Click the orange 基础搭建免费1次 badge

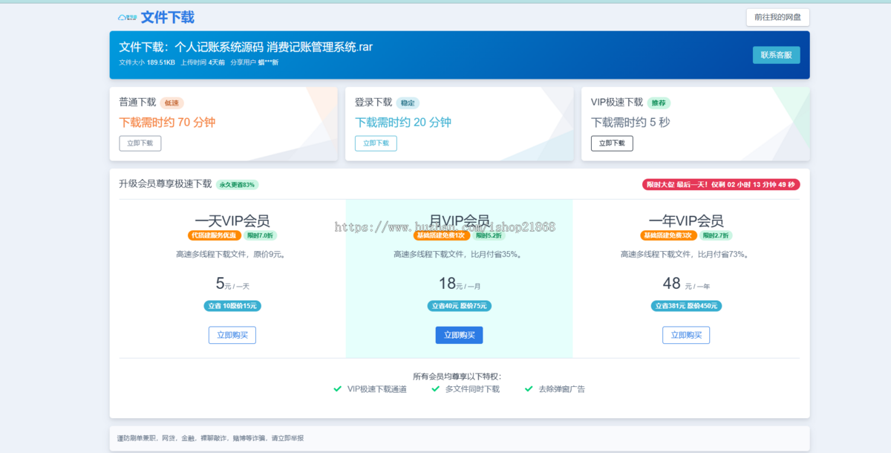point(442,235)
